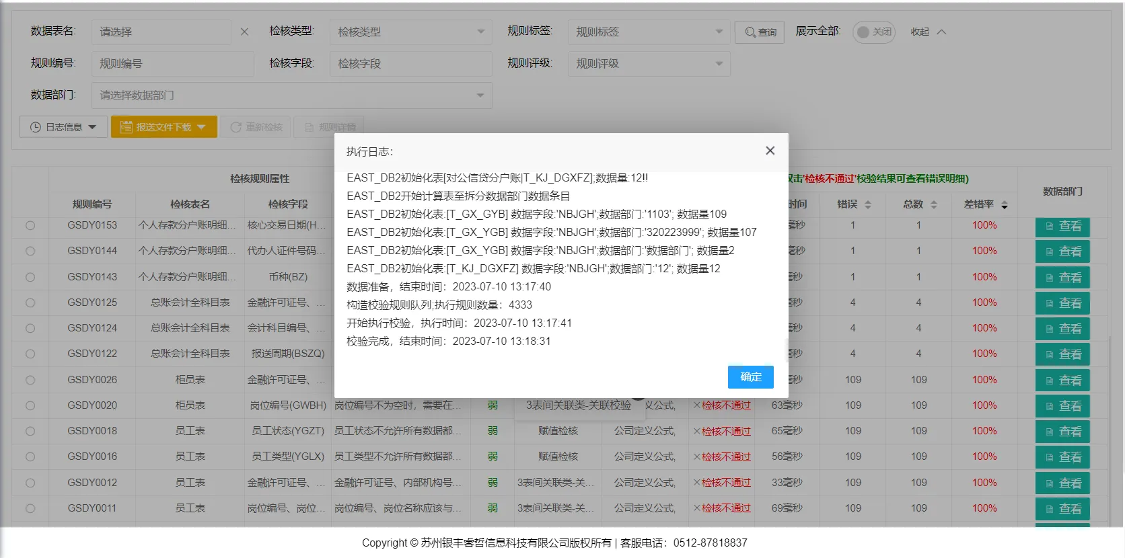The height and width of the screenshot is (558, 1125).
Task: Open the 日志信息 menu button
Action: click(63, 127)
